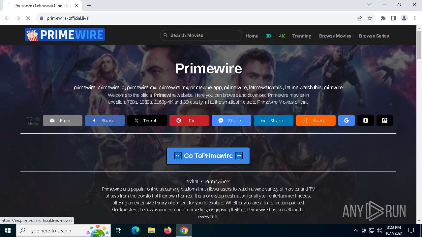Focus the Search Movies field
Screen dimensions: 422x237
pyautogui.click(x=201, y=35)
